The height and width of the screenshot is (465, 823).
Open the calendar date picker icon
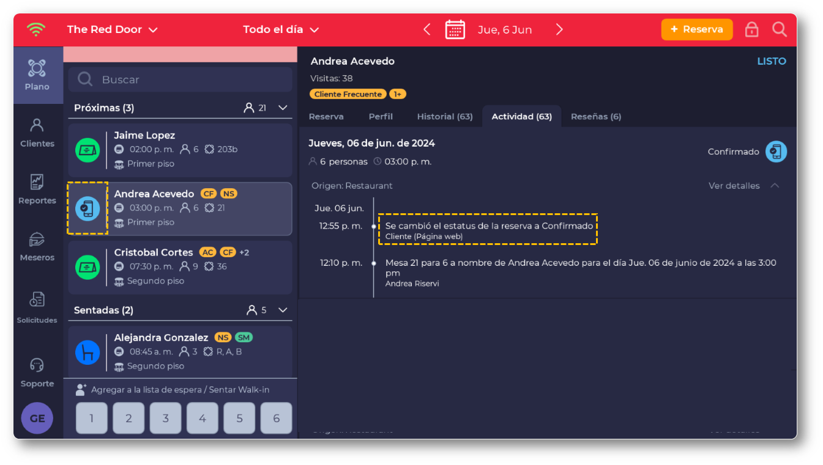click(455, 29)
